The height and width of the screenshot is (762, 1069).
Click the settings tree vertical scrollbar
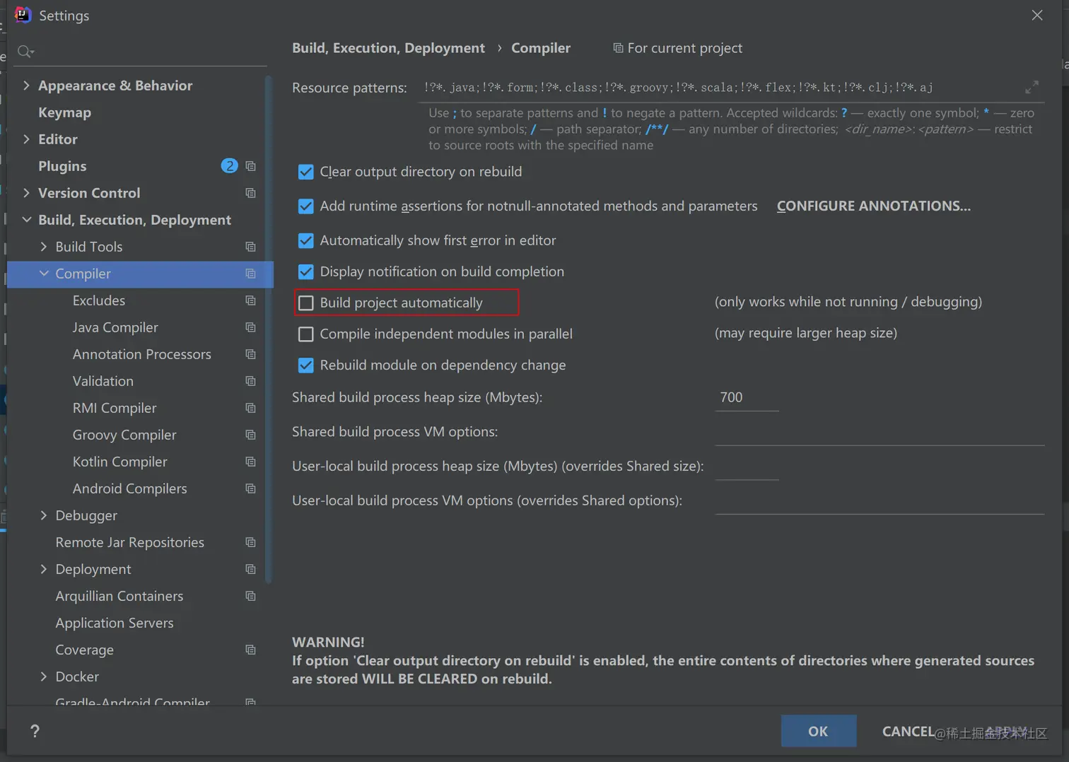coord(269,325)
